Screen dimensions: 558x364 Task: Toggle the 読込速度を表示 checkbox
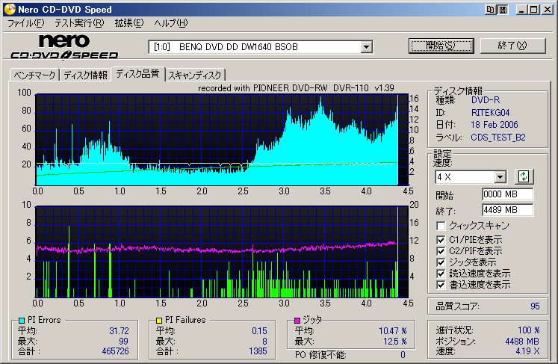(x=441, y=274)
